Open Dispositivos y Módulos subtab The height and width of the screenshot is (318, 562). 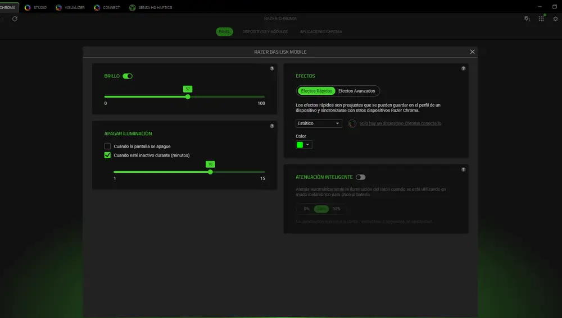point(265,31)
